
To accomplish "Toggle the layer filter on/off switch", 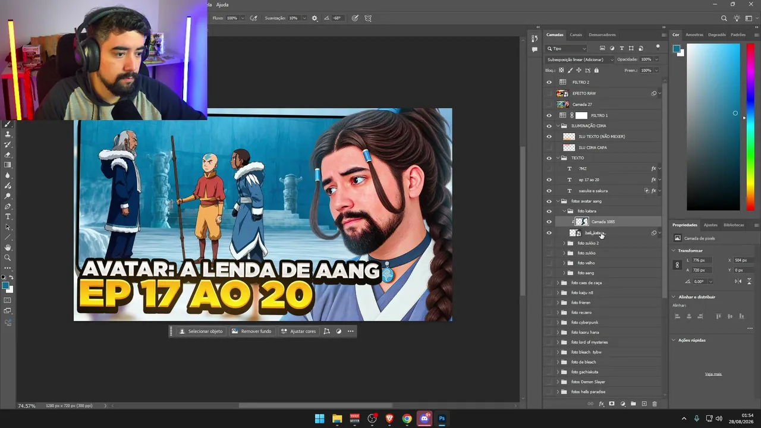I will click(658, 46).
